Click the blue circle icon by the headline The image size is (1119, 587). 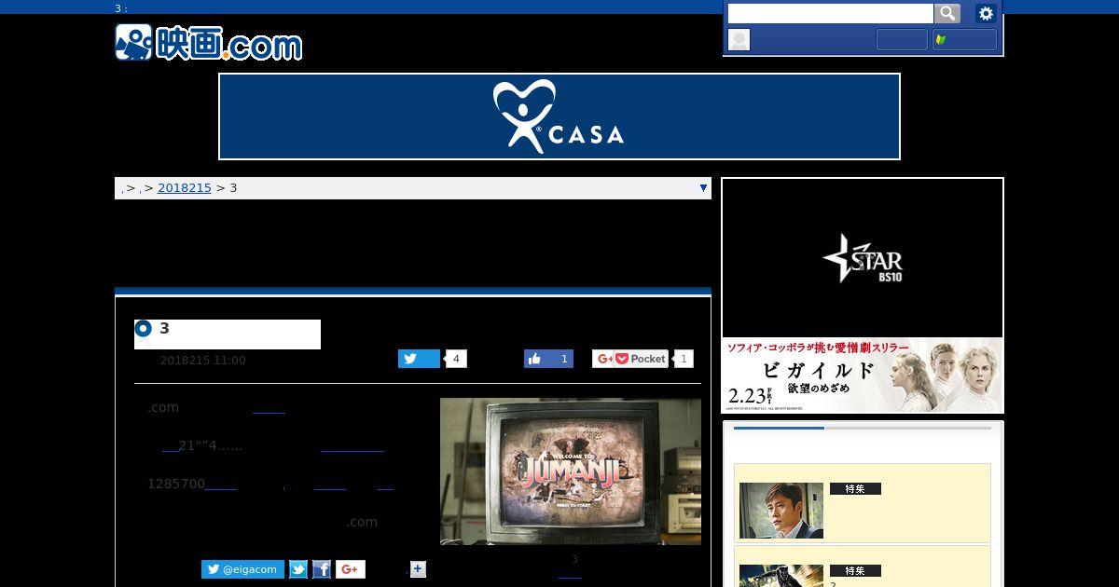[x=143, y=328]
